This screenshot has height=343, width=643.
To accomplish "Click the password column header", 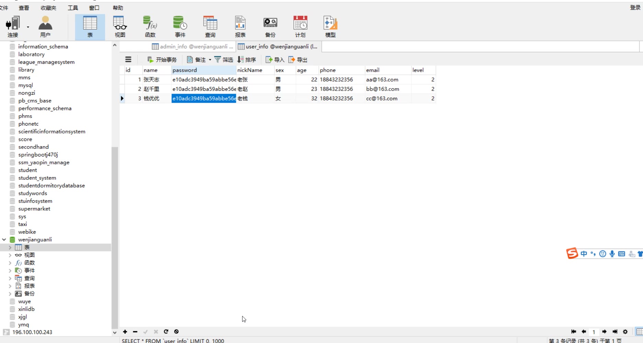I will (x=204, y=70).
